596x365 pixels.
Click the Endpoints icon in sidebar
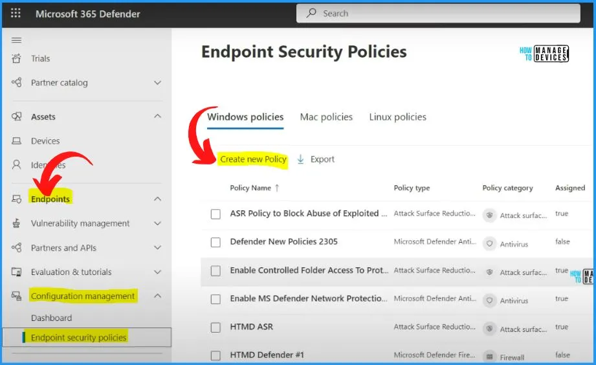[x=16, y=199]
